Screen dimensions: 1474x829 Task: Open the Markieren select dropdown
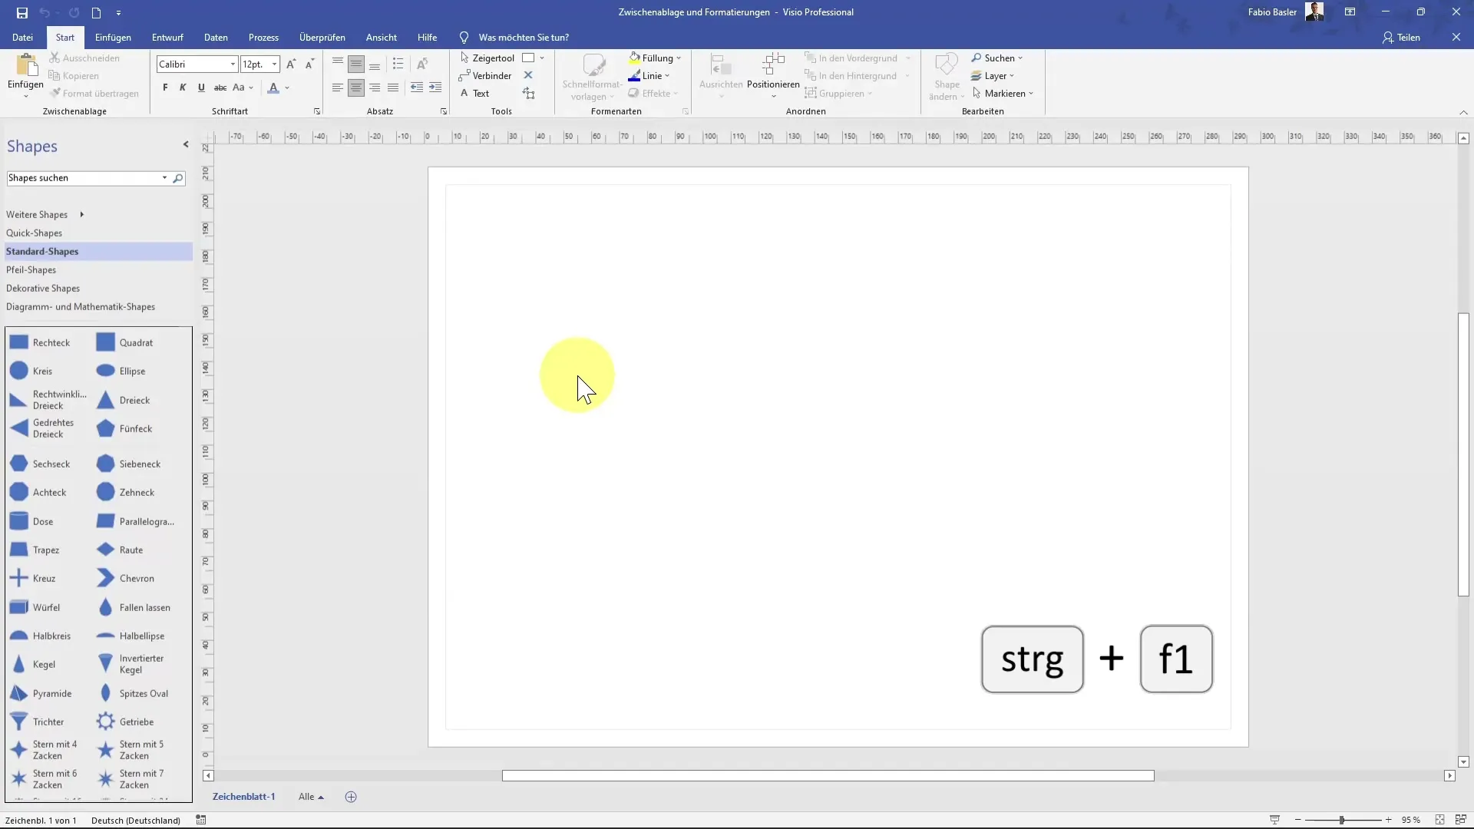coord(1003,94)
